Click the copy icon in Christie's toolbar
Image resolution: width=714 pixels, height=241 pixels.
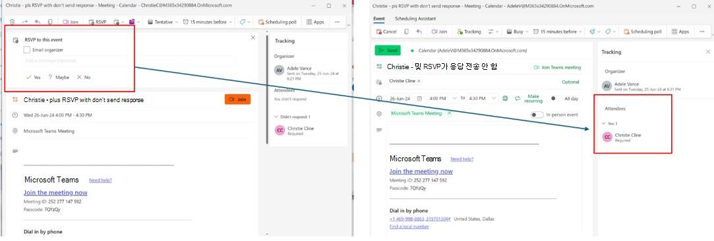(50, 21)
